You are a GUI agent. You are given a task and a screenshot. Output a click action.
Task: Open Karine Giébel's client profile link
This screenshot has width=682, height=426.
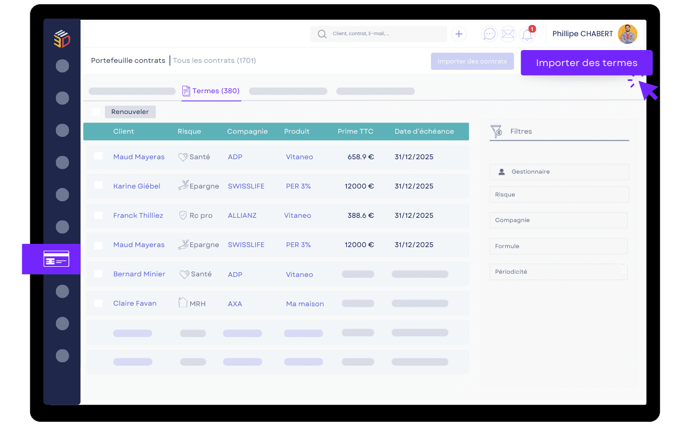[136, 186]
